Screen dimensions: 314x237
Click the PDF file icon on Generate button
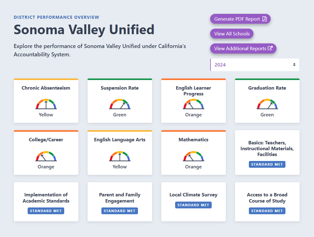tap(265, 19)
